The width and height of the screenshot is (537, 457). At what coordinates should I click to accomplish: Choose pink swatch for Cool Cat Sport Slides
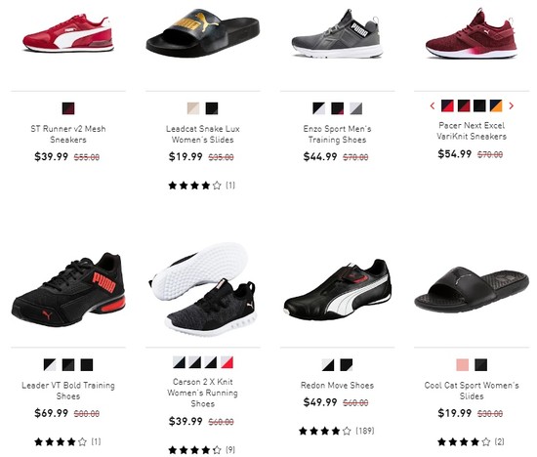pyautogui.click(x=463, y=365)
